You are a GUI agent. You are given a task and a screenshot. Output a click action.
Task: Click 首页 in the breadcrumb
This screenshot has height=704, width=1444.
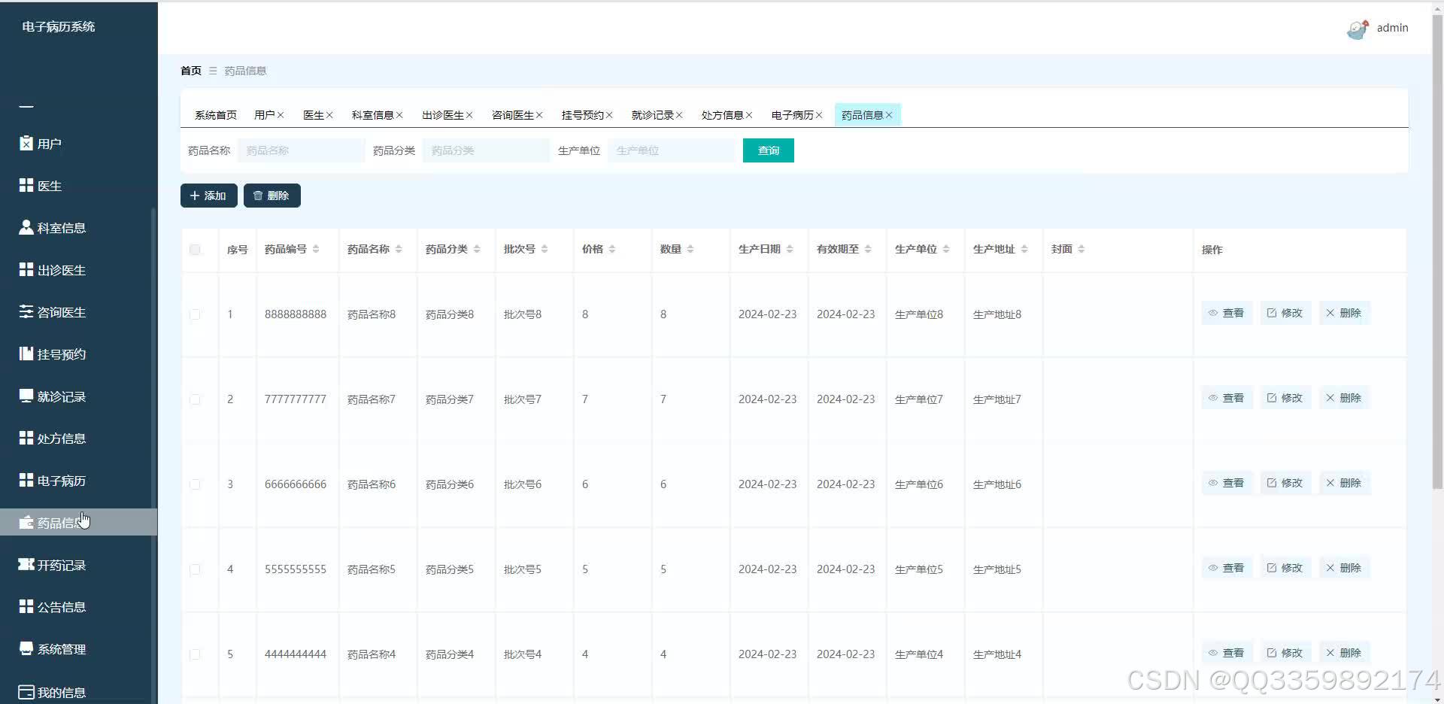point(191,71)
